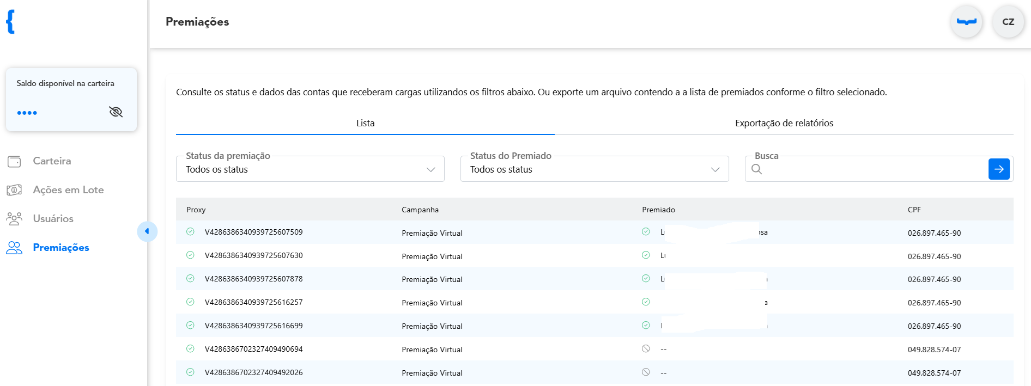Click Saldo disponível na carteira label
The image size is (1031, 386).
65,84
